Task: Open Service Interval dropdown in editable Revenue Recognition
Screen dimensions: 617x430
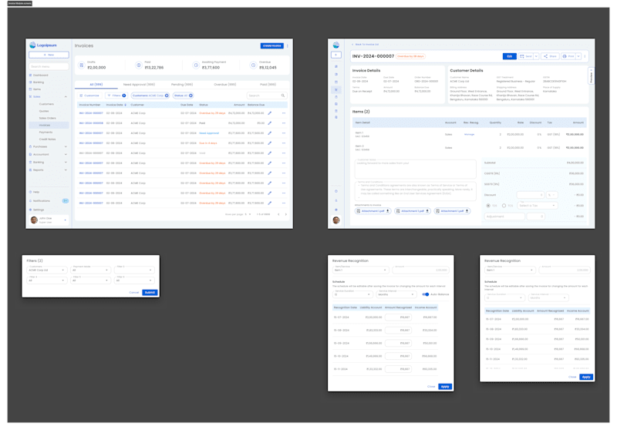Action: 396,294
